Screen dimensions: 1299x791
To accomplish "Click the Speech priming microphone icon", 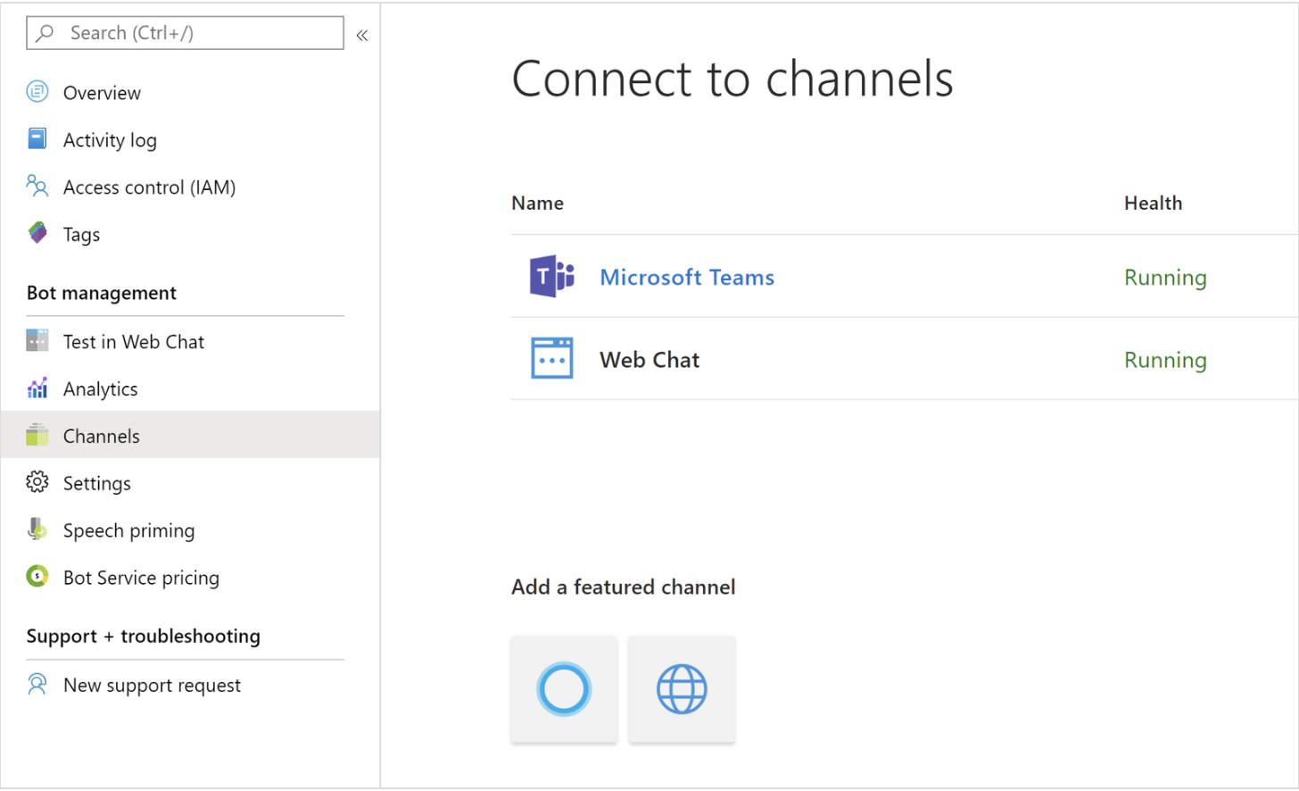I will point(37,529).
